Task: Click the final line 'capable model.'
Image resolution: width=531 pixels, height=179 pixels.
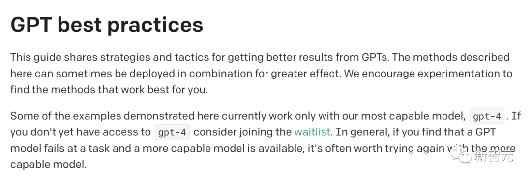Action: click(48, 164)
